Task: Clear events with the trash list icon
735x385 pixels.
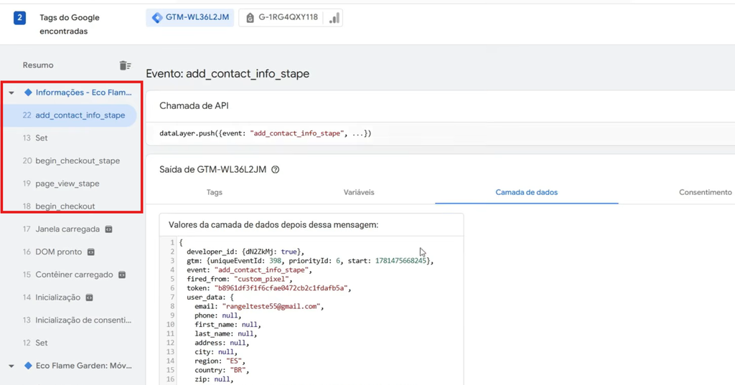Action: 125,65
